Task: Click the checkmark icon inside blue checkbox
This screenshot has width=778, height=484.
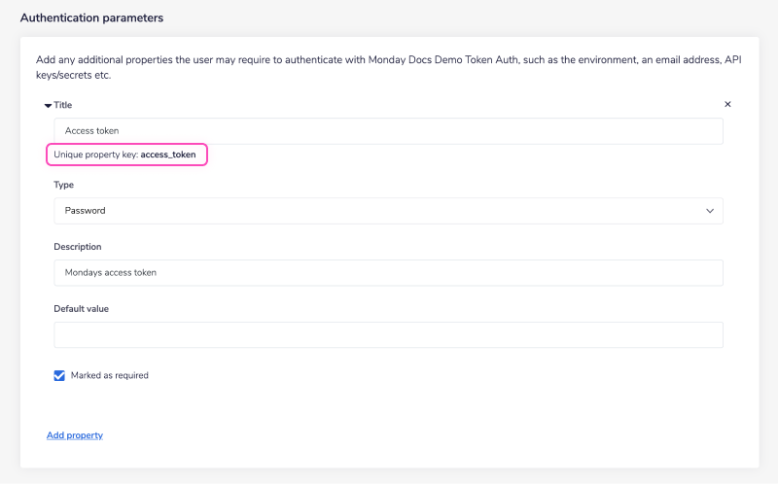Action: coord(59,375)
